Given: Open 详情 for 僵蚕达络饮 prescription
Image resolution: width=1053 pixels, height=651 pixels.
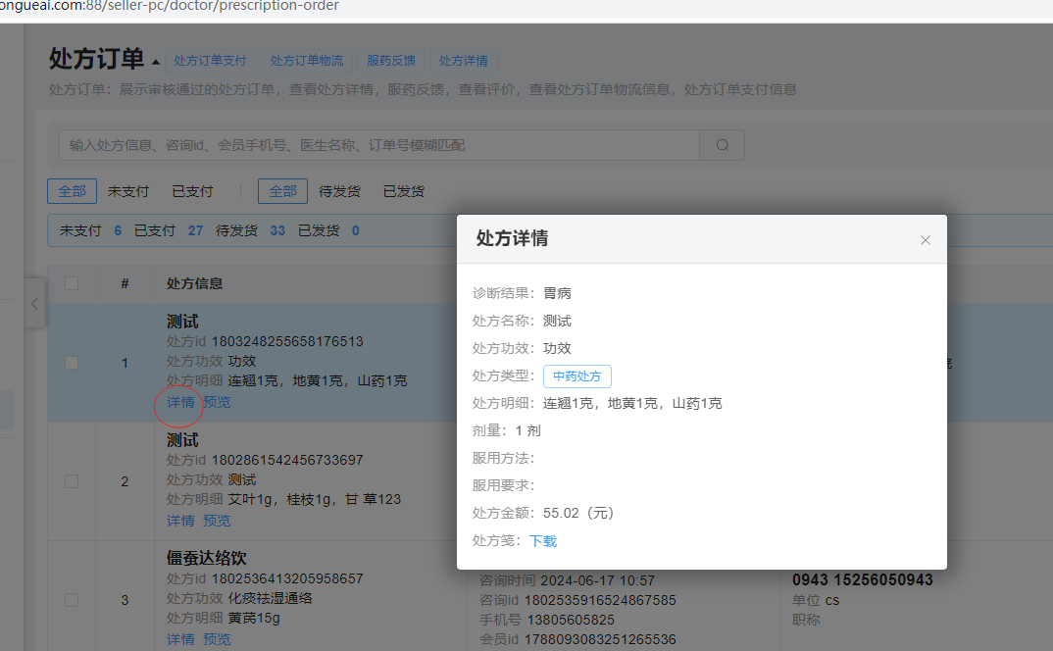Looking at the screenshot, I should pos(180,639).
